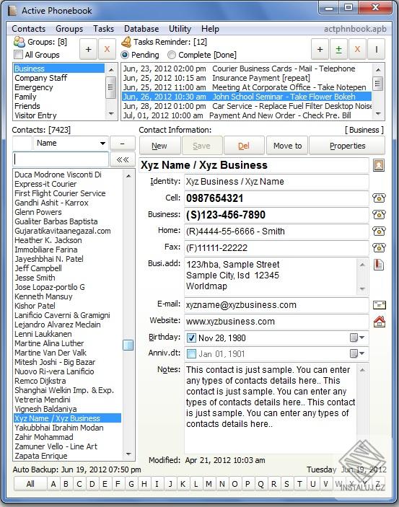Add a new group with plus button

(x=88, y=50)
